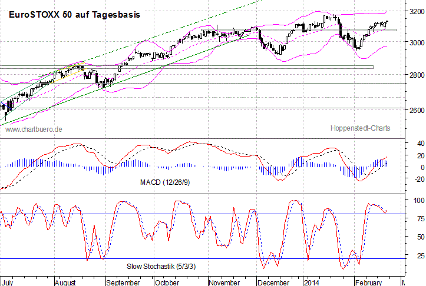Image resolution: width=426 pixels, height=286 pixels.
Task: Click the February label on the time axis
Action: 368,282
